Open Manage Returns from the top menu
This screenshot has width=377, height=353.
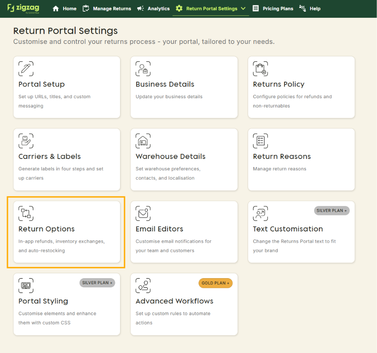pos(107,8)
